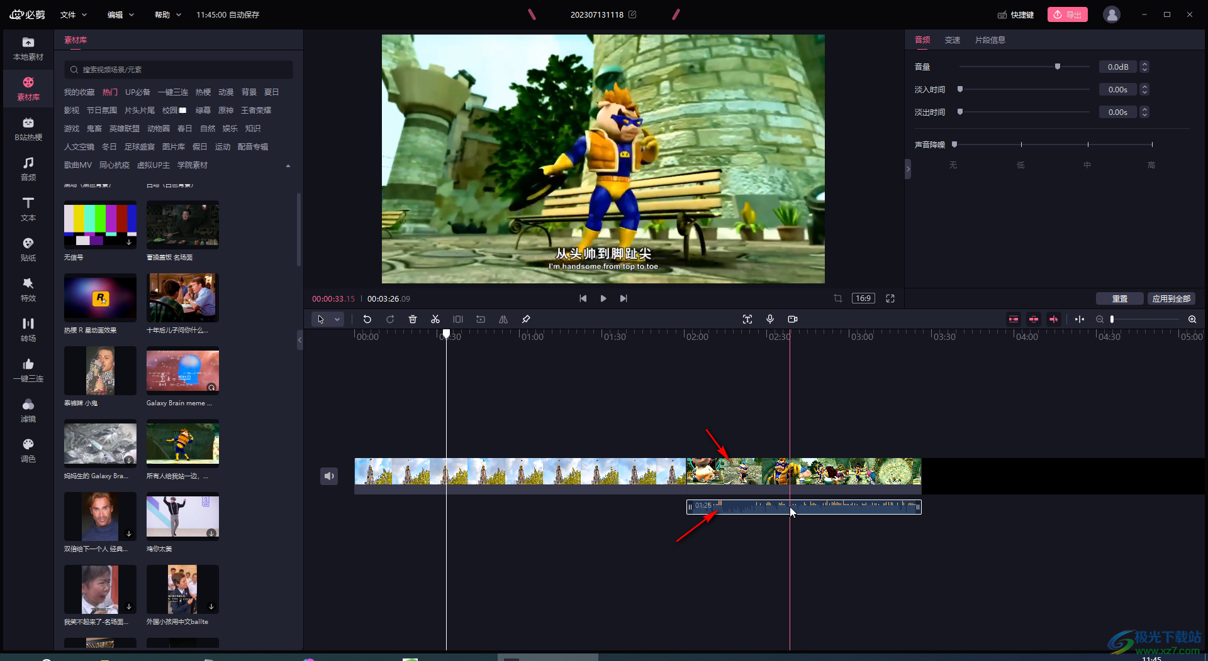Zoom in the timeline with the plus magnifier
The width and height of the screenshot is (1208, 661).
point(1192,319)
